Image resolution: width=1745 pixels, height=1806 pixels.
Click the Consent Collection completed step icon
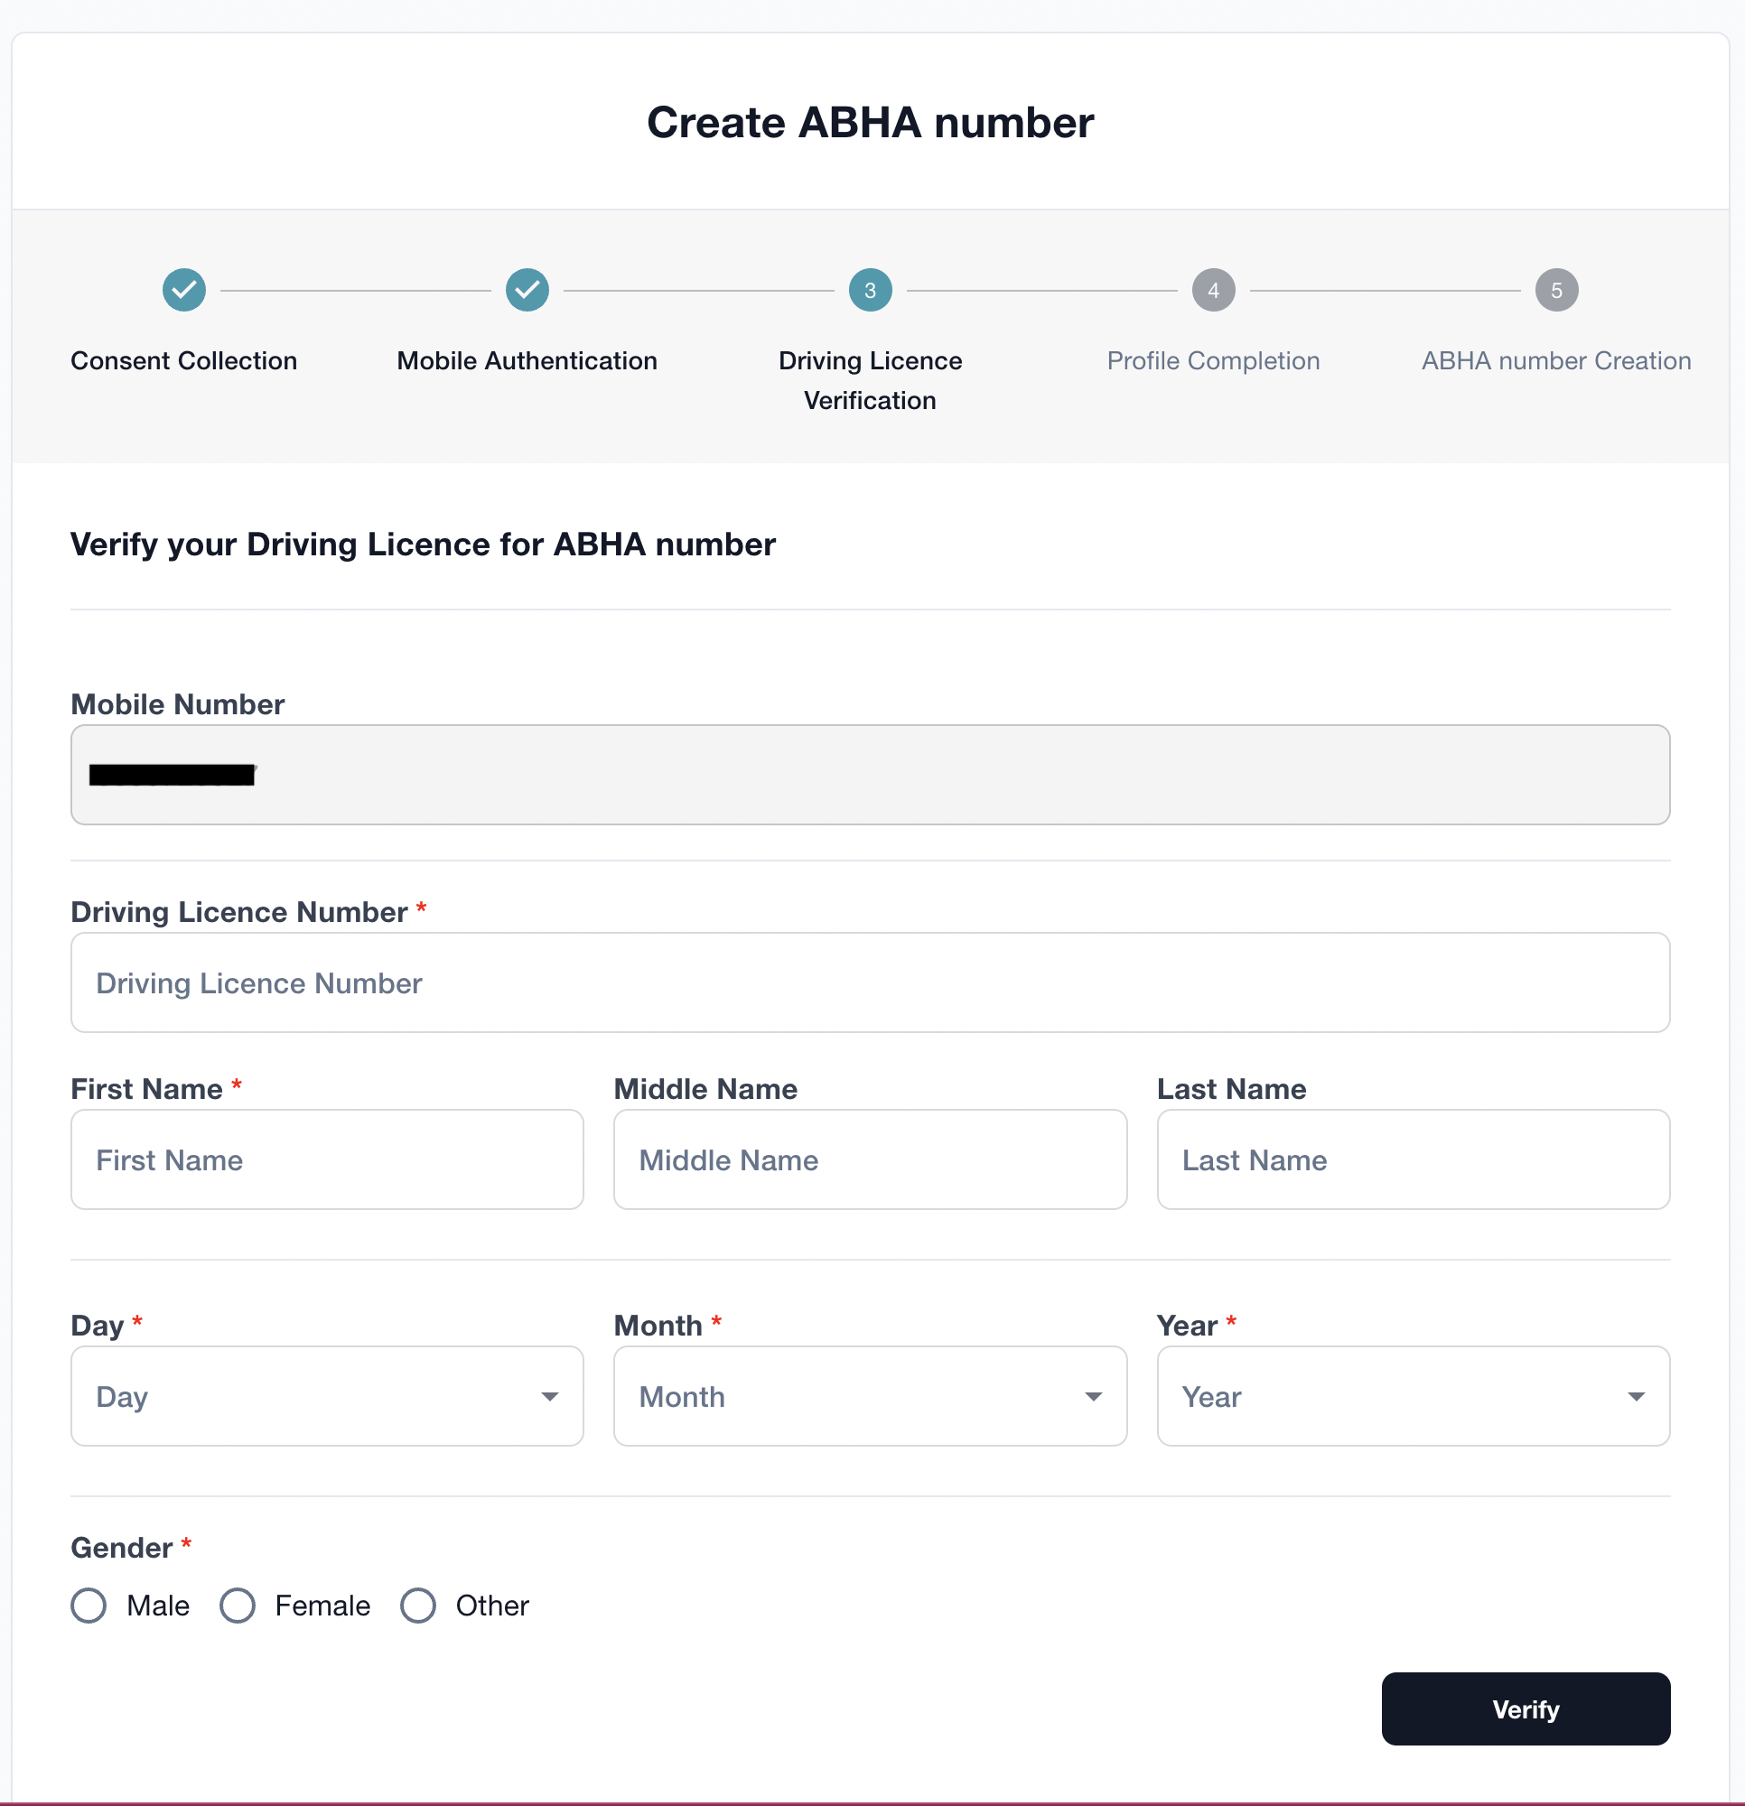[182, 290]
